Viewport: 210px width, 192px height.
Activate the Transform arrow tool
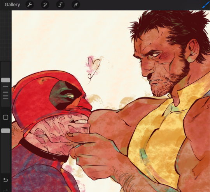pyautogui.click(x=76, y=5)
